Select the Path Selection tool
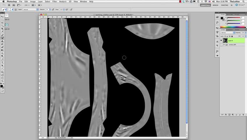 [x=2, y=66]
